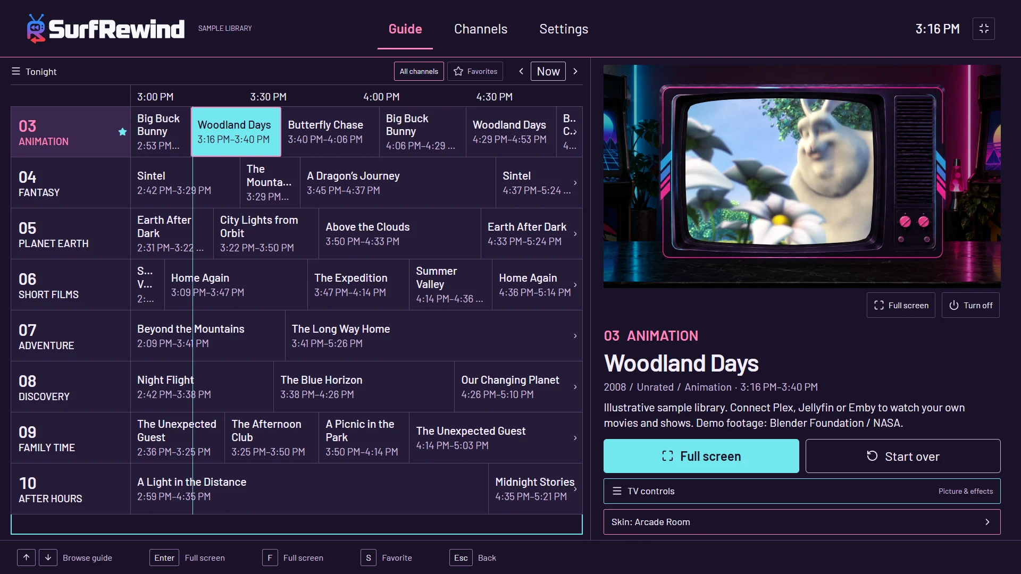Viewport: 1021px width, 574px height.
Task: Turn off the TV preview
Action: pyautogui.click(x=970, y=305)
